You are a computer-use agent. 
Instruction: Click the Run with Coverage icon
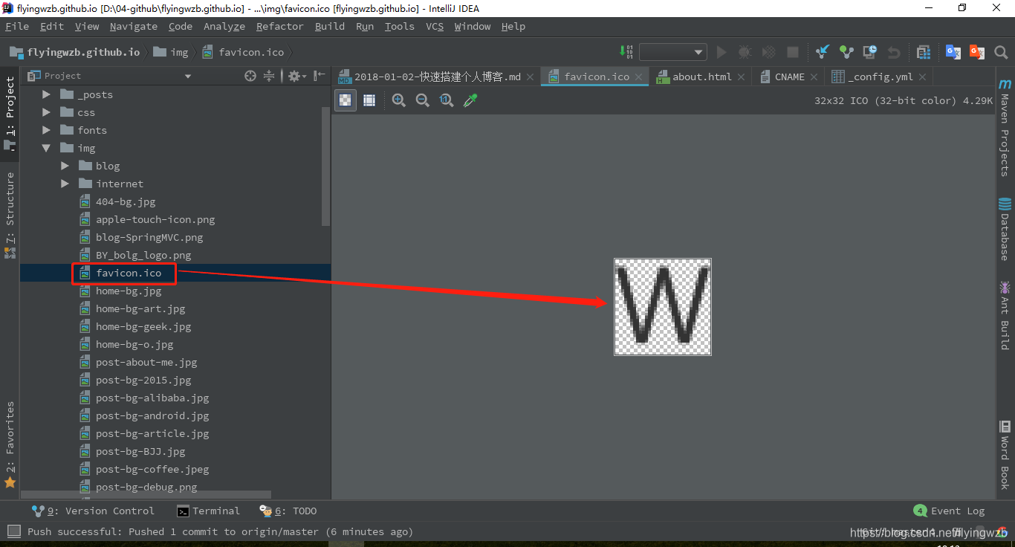(769, 52)
